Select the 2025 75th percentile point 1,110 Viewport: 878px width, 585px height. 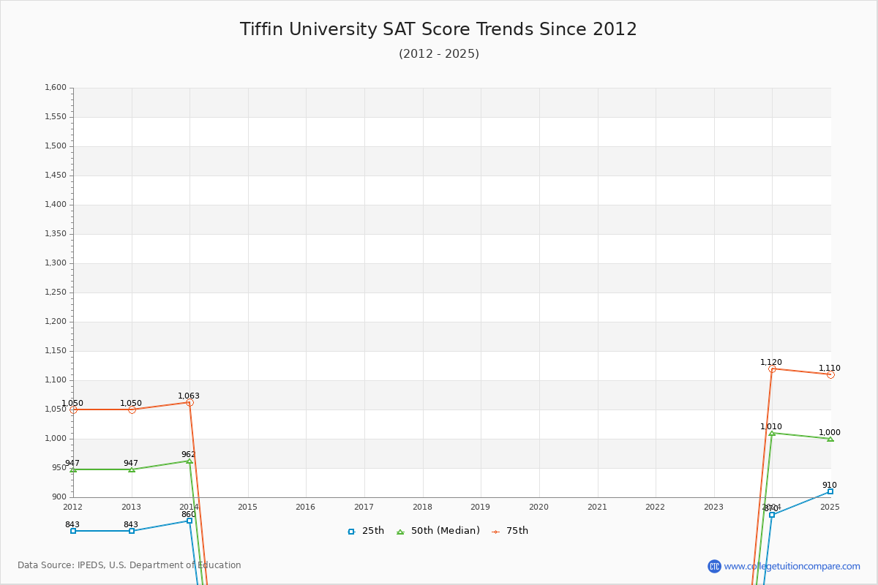click(830, 374)
